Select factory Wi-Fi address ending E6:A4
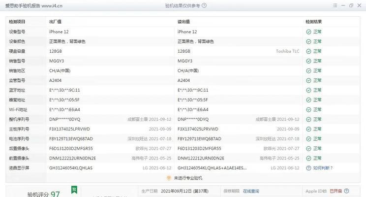 coord(64,110)
